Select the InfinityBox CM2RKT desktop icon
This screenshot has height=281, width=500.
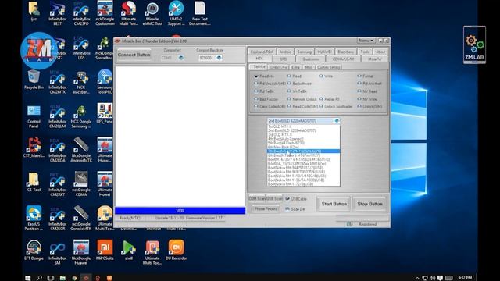point(57,185)
